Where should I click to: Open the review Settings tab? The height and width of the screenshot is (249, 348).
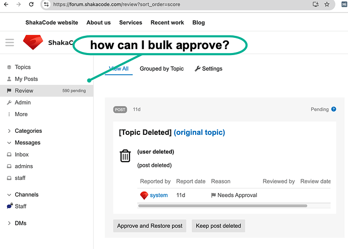(208, 69)
